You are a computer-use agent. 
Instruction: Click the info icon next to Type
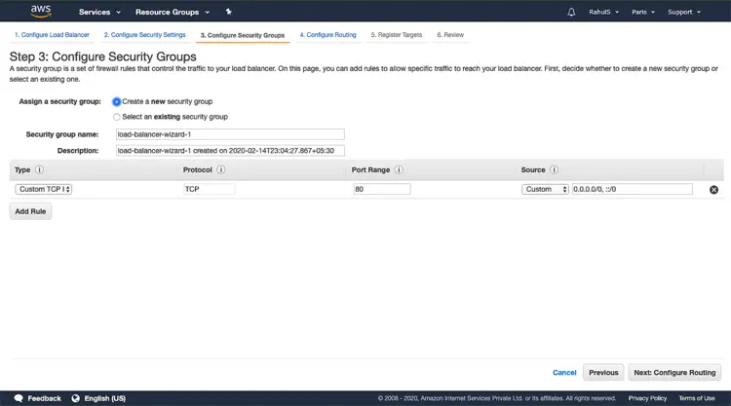click(x=40, y=169)
